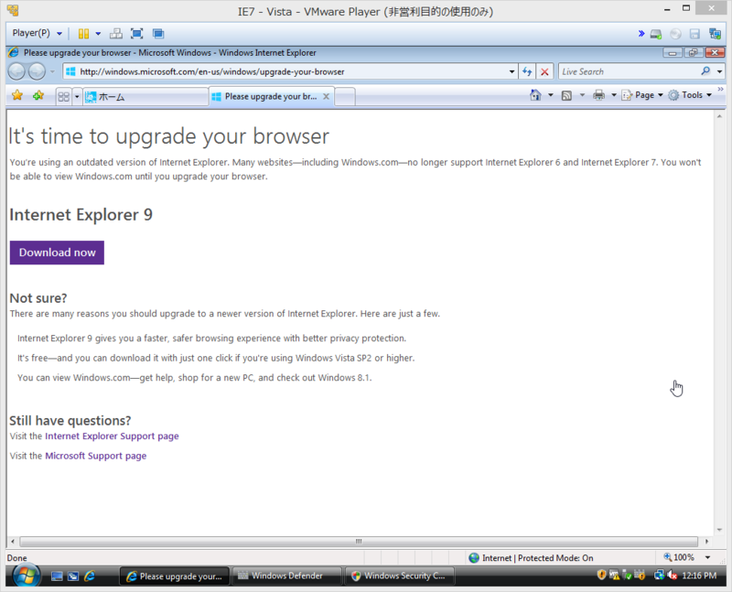Open Quick Tabs thumbnail view icon
The height and width of the screenshot is (592, 732).
click(63, 97)
